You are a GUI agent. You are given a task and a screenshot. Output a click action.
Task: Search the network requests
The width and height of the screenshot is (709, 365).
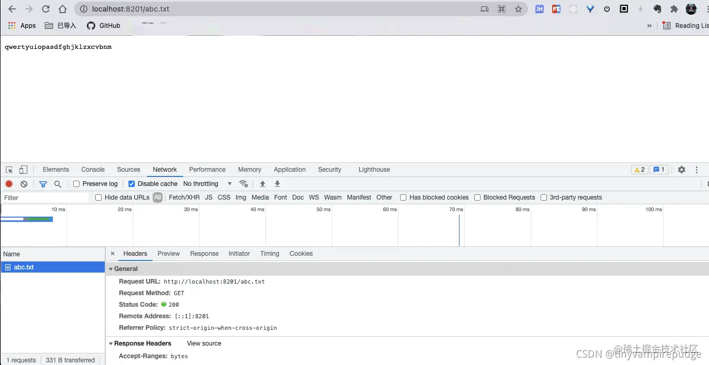pos(58,184)
